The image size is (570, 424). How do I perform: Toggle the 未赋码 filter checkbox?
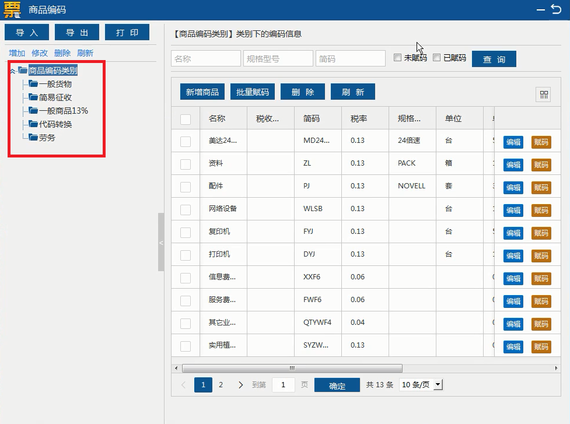(x=398, y=57)
